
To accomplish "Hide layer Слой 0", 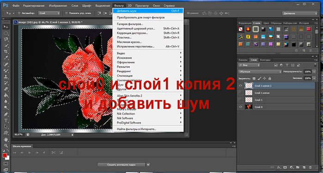I will [x=240, y=107].
